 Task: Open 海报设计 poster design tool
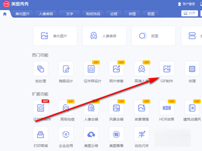pyautogui.click(x=66, y=69)
